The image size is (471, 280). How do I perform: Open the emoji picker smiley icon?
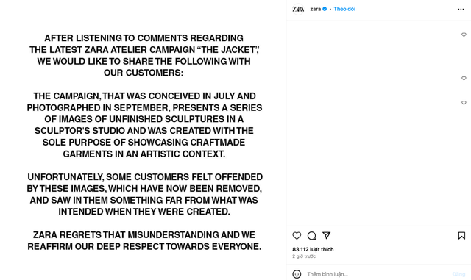point(297,274)
